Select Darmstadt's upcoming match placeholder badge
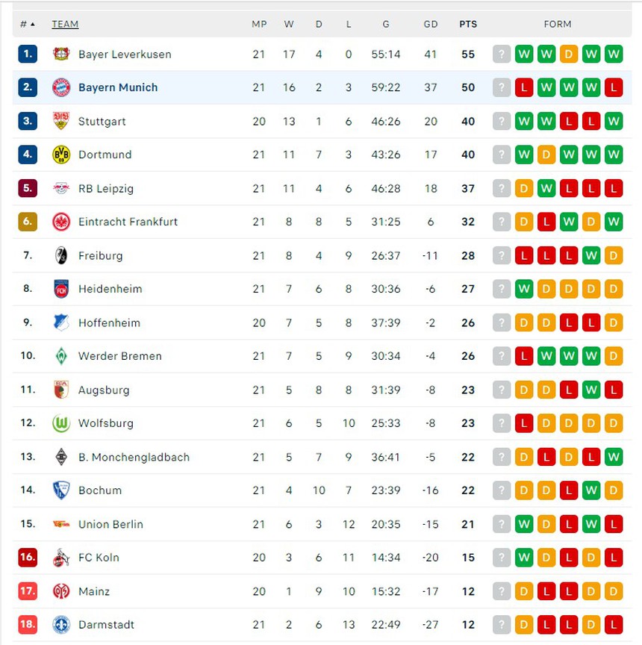Screen dimensions: 642x645 click(501, 625)
